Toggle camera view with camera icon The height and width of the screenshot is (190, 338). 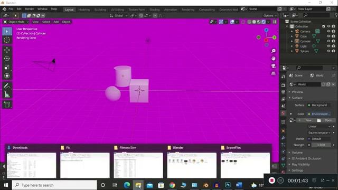274,66
